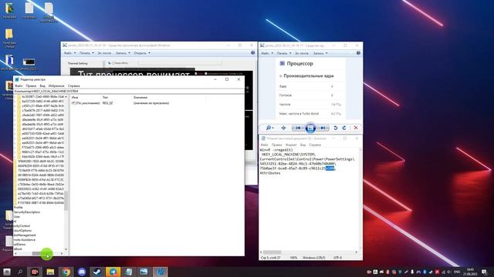This screenshot has width=494, height=277.
Task: Open Запись dropdown in left Photo Viewer
Action: [123, 53]
